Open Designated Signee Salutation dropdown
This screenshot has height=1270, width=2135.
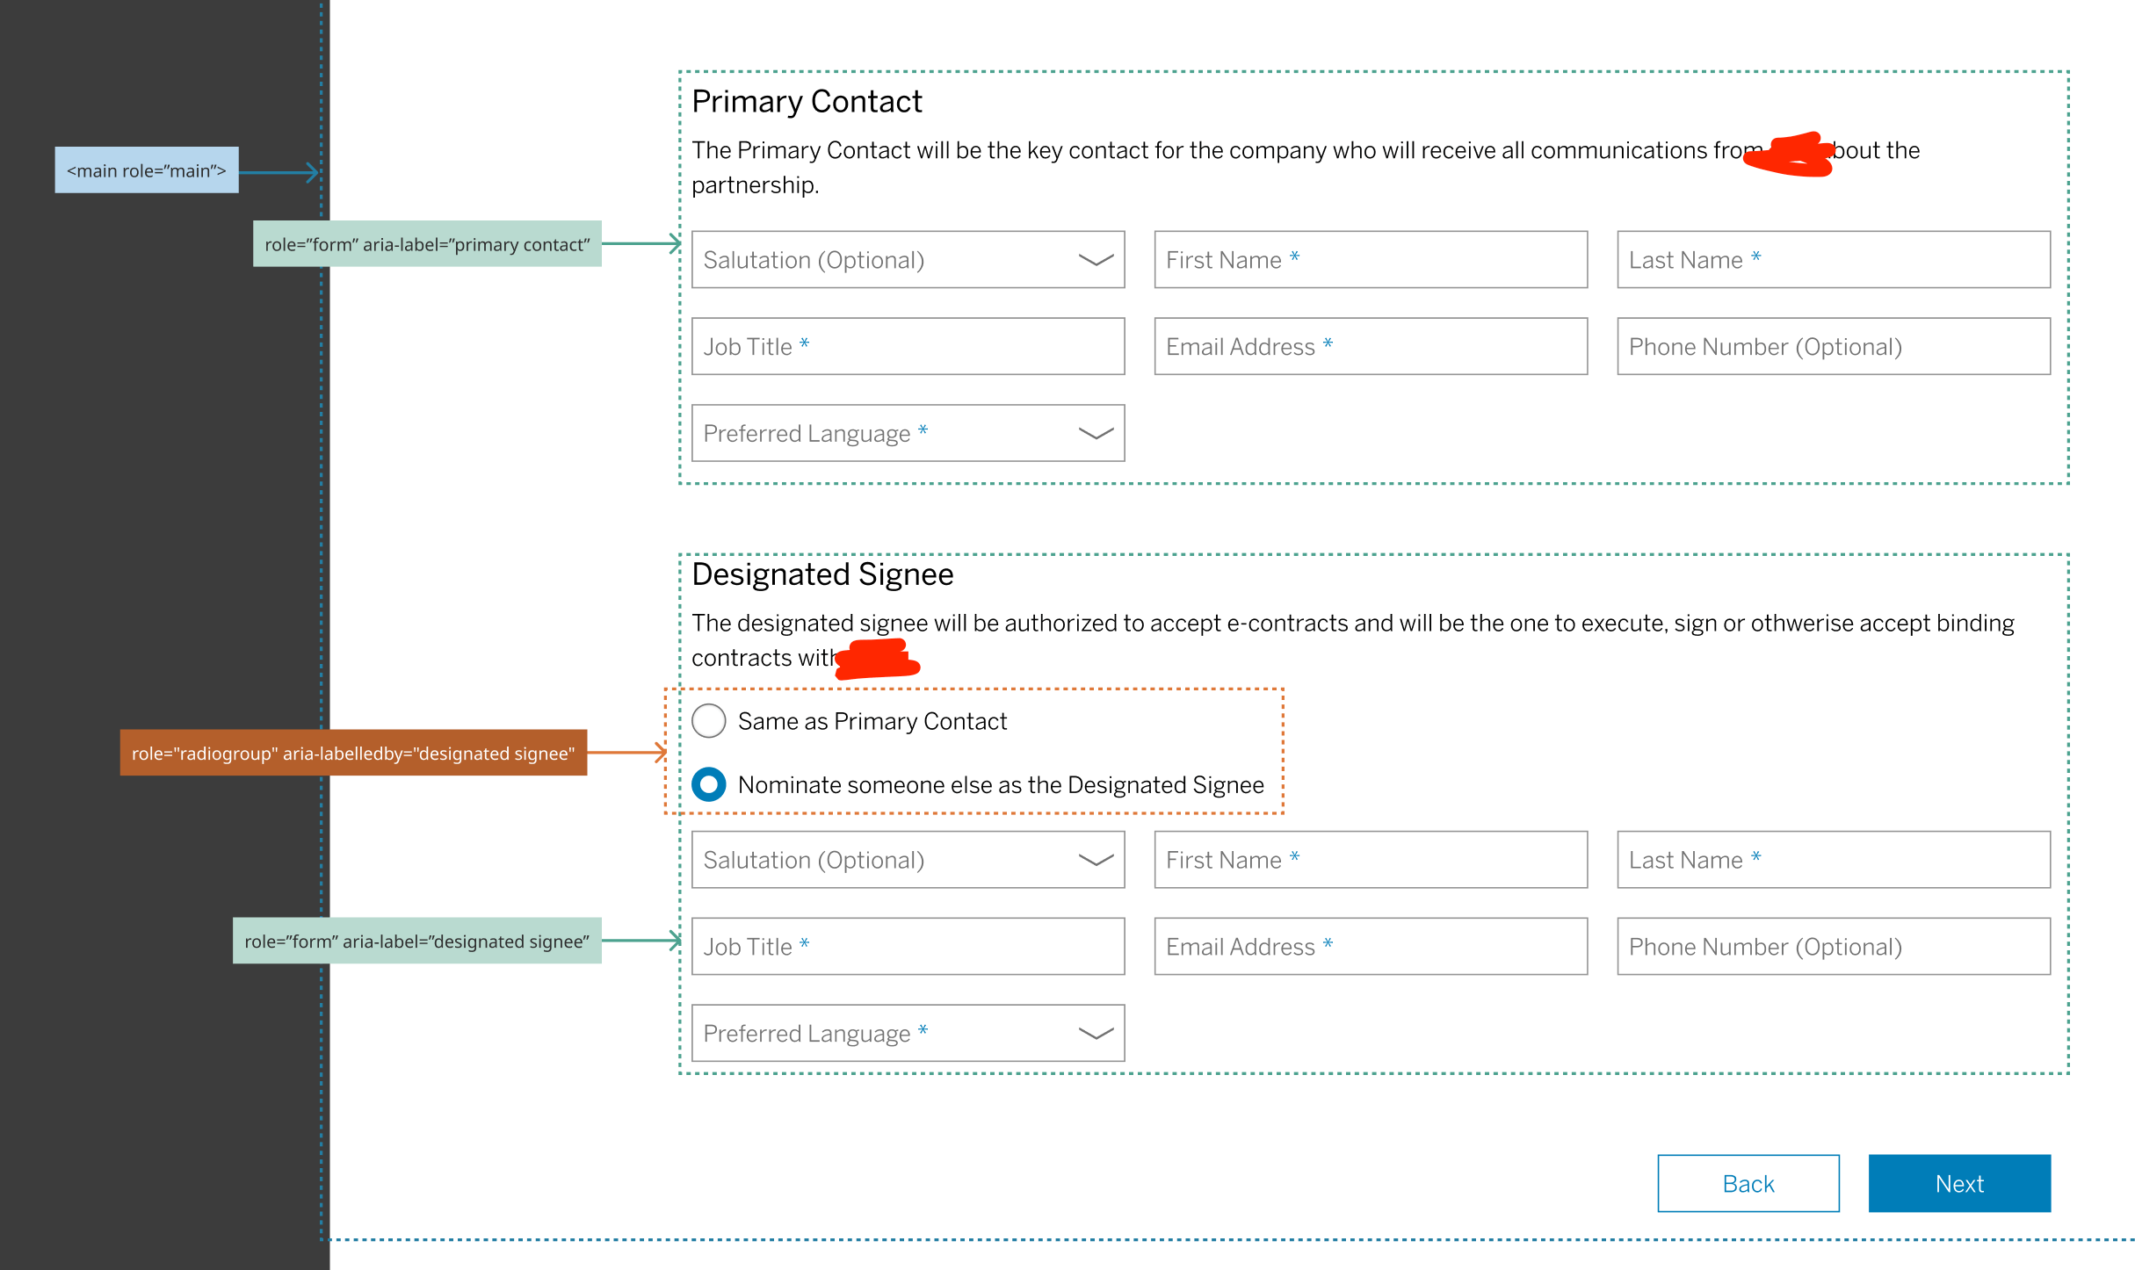(908, 860)
